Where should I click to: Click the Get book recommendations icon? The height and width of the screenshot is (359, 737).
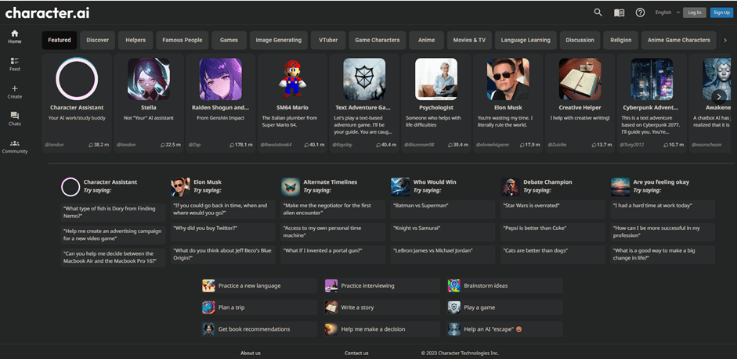pos(208,329)
